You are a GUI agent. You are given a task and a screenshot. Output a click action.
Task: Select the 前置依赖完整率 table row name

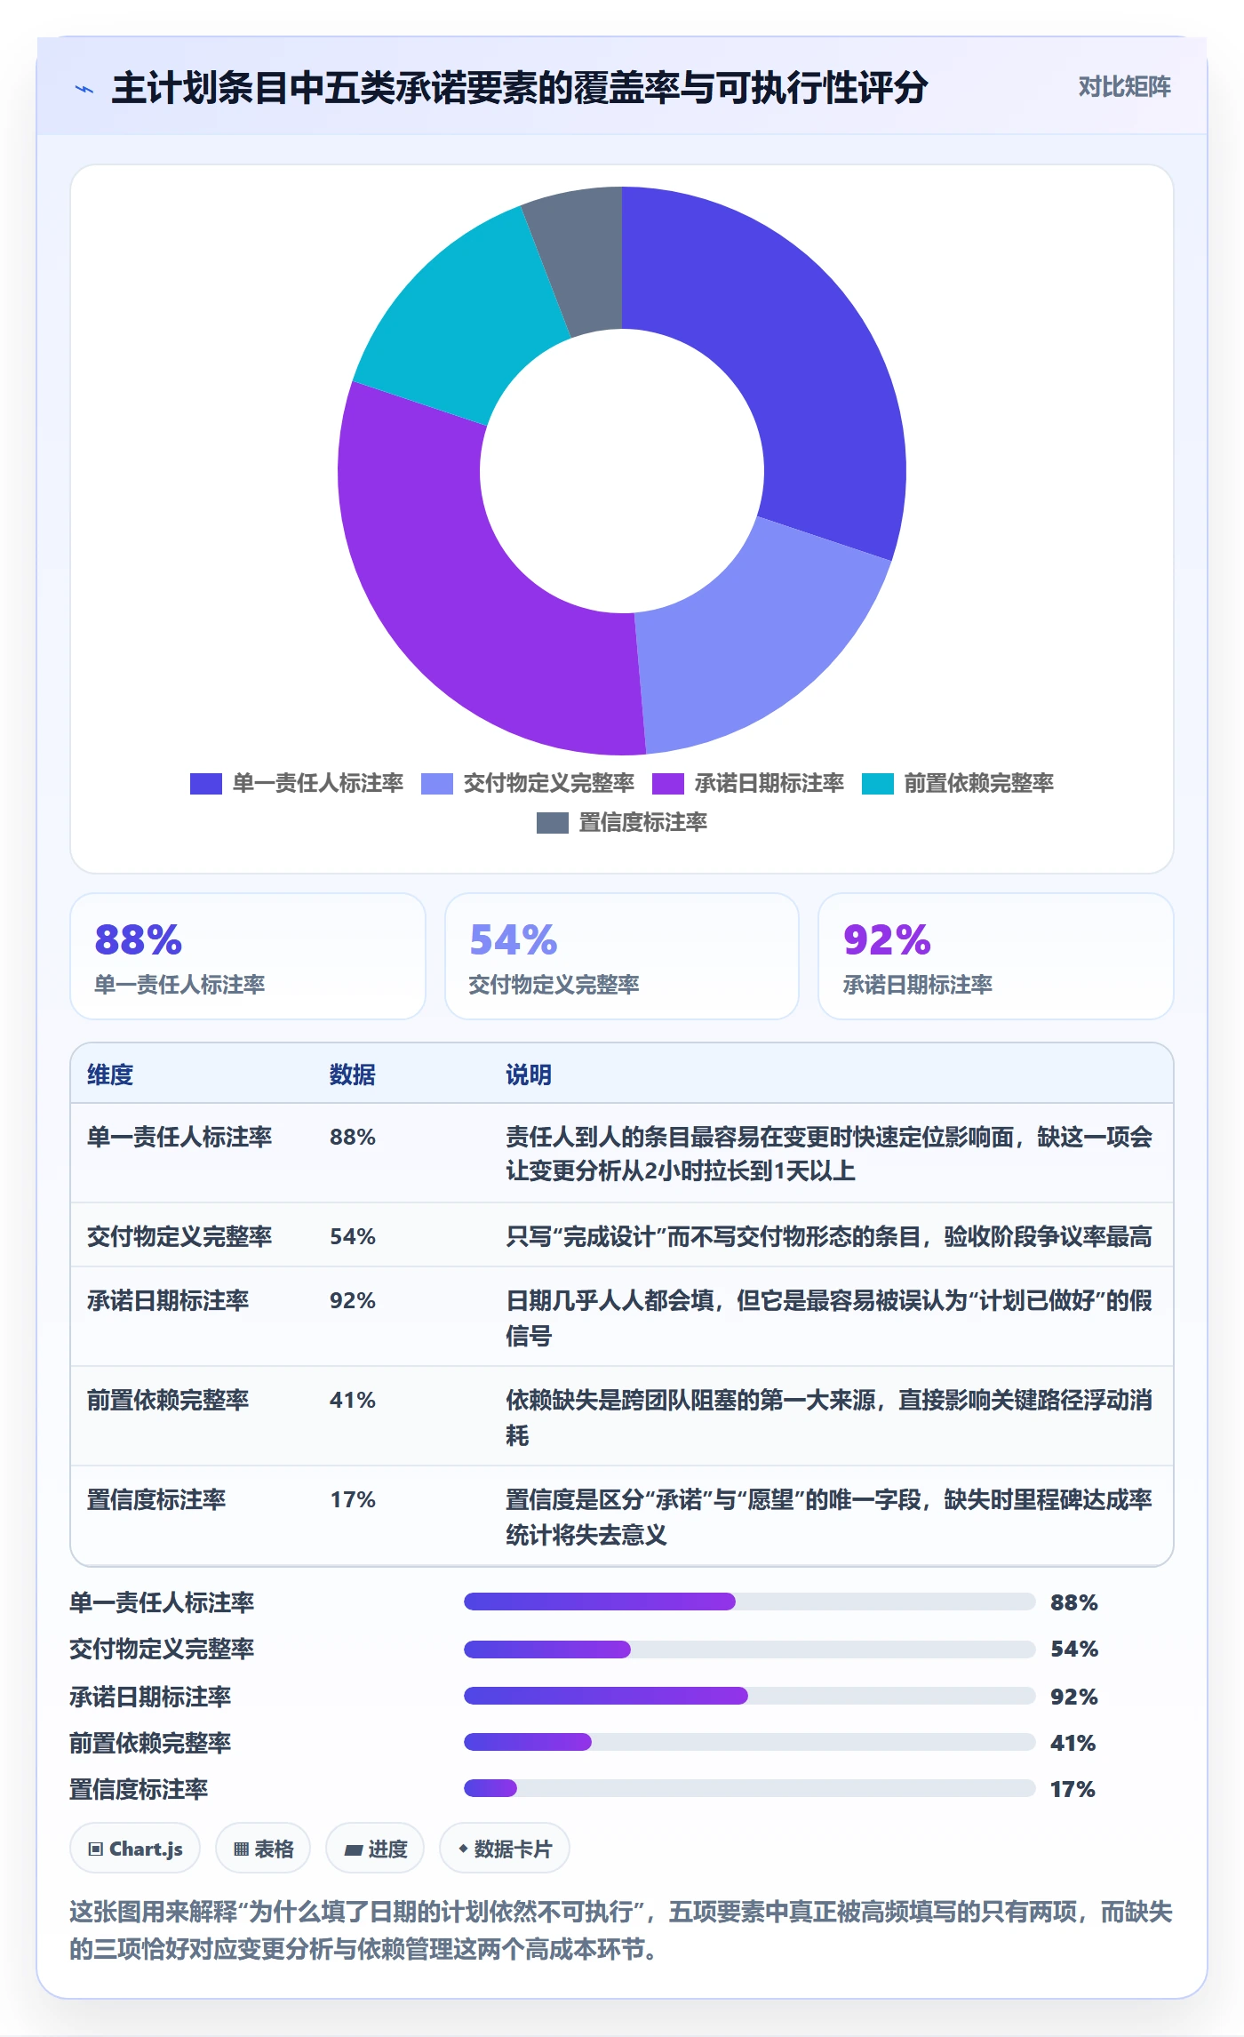[x=168, y=1400]
